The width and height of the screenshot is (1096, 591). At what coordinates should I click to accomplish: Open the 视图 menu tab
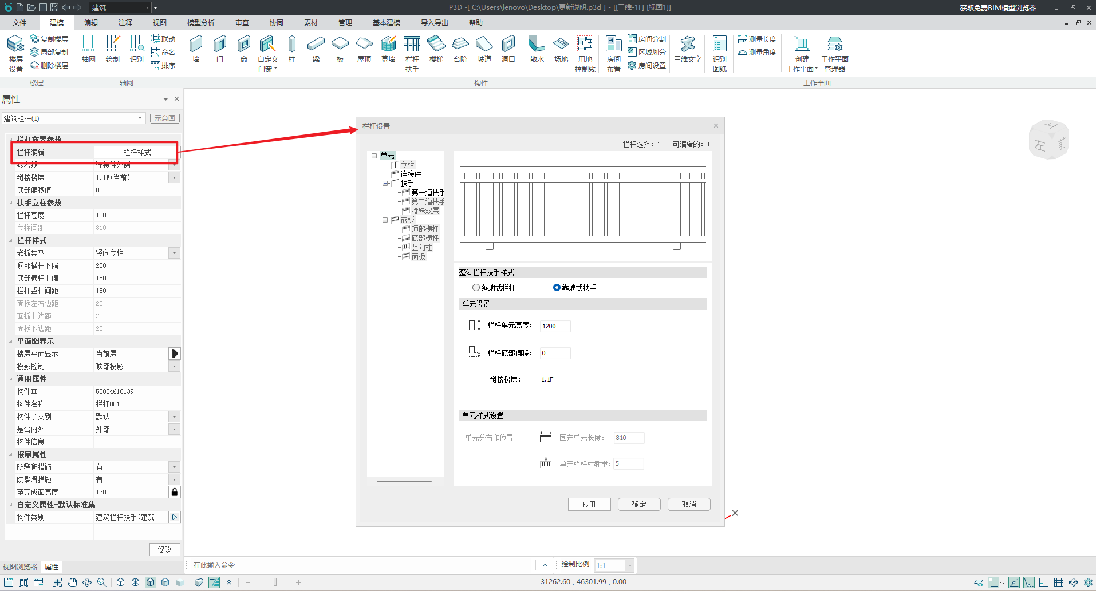point(159,23)
